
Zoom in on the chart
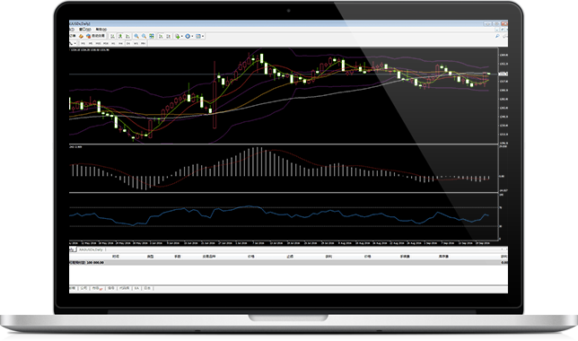(136, 36)
